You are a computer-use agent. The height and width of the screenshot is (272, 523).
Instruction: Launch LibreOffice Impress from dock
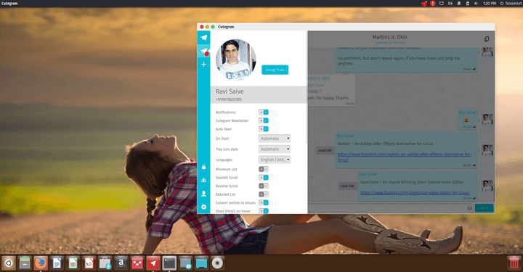[89, 263]
